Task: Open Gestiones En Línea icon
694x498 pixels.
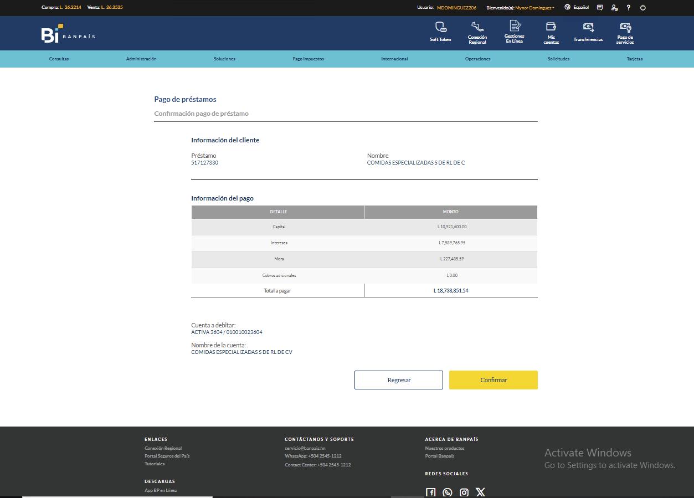Action: [515, 26]
